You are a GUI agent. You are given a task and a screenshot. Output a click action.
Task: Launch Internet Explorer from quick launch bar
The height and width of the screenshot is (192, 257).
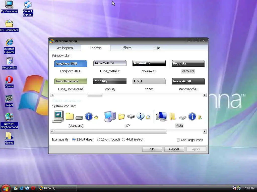point(21,188)
